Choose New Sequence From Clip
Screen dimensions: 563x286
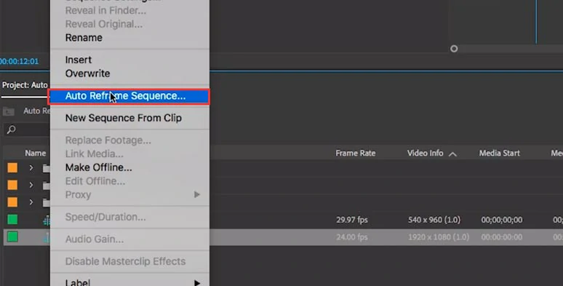[124, 118]
